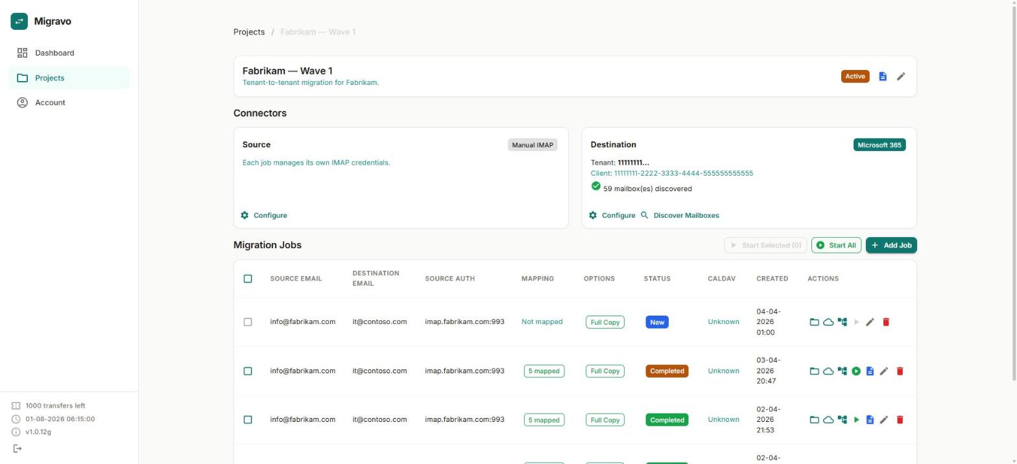The height and width of the screenshot is (464, 1017).
Task: Click the Microsoft 365 badge
Action: (x=879, y=145)
